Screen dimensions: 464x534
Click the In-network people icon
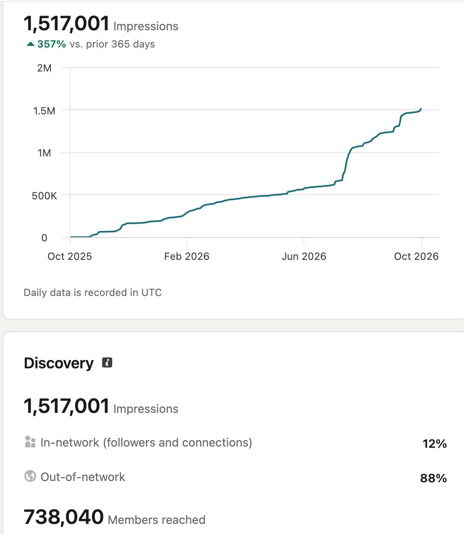click(30, 442)
